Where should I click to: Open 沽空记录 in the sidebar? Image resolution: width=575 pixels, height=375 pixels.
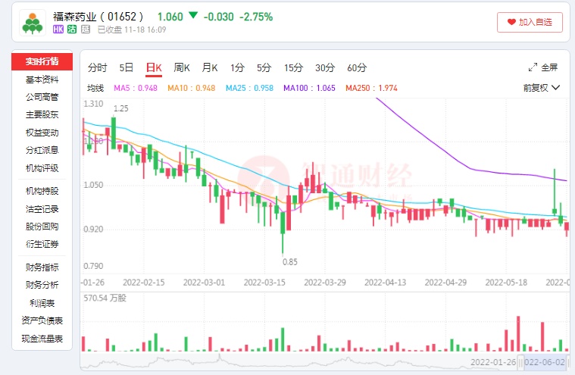click(42, 208)
